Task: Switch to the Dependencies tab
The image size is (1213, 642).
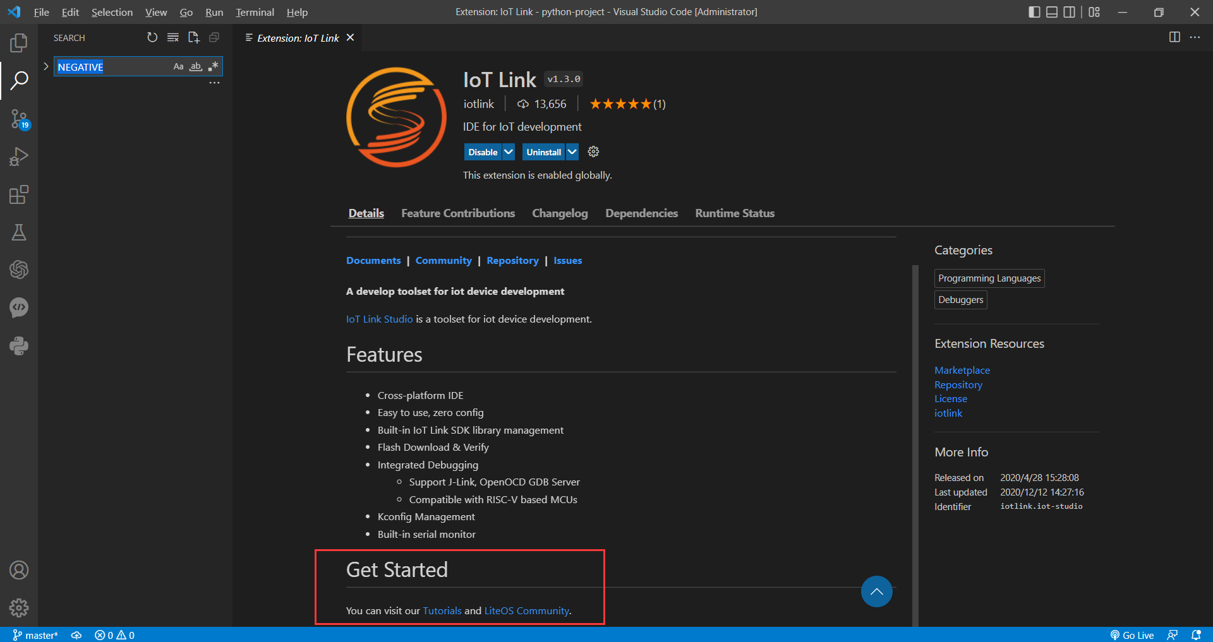Action: (x=641, y=213)
